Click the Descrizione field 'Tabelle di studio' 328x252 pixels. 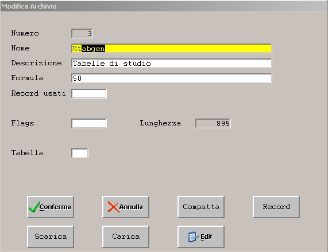pos(172,63)
